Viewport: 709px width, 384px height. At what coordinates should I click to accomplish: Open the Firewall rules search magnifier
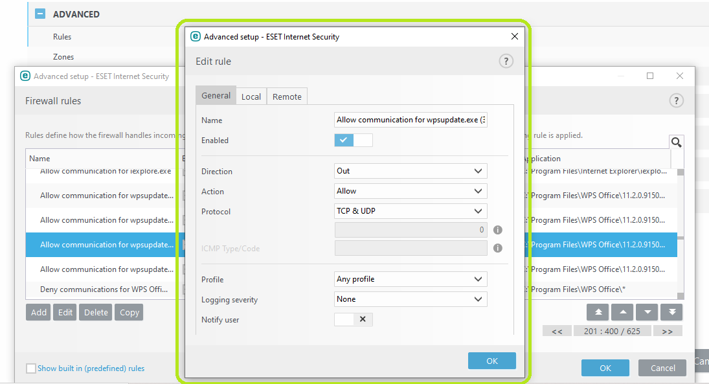tap(677, 142)
